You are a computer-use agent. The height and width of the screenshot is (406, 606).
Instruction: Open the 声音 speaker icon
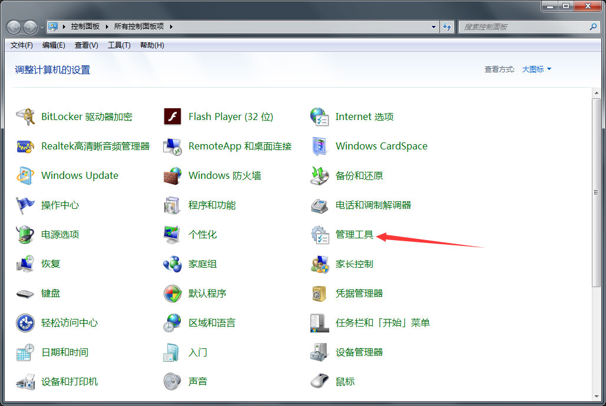(x=173, y=382)
